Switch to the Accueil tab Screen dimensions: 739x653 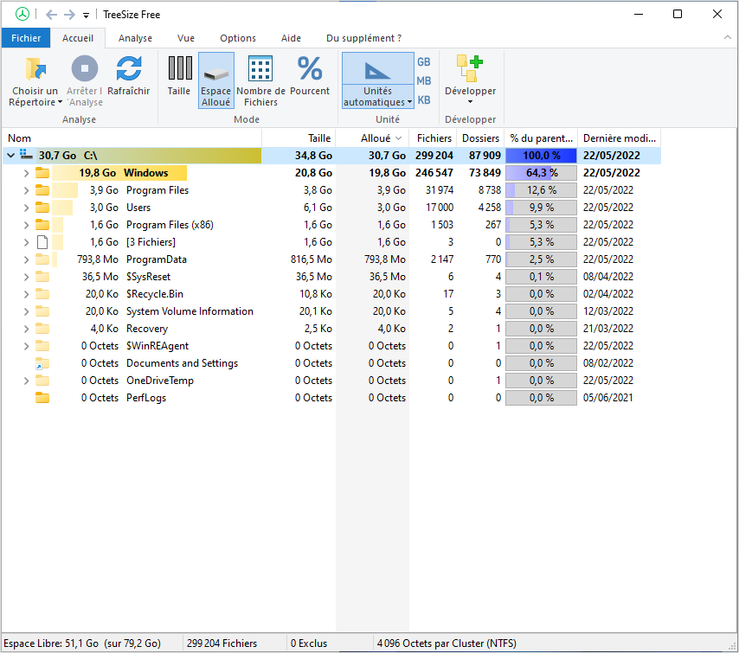coord(78,38)
